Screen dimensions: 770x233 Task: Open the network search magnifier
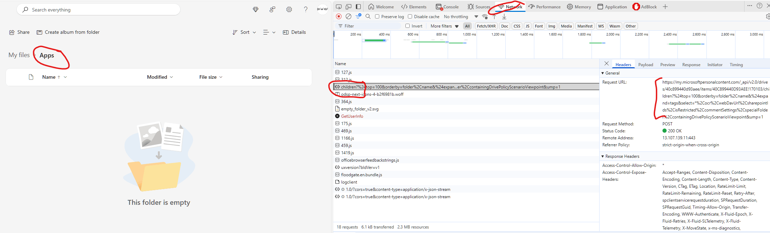[368, 16]
